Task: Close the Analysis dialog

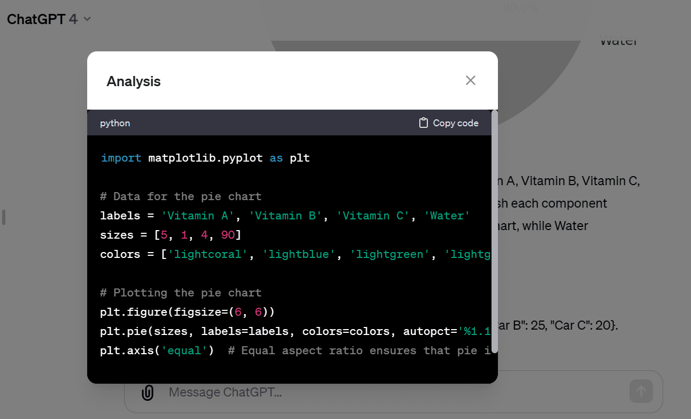Action: pos(471,80)
